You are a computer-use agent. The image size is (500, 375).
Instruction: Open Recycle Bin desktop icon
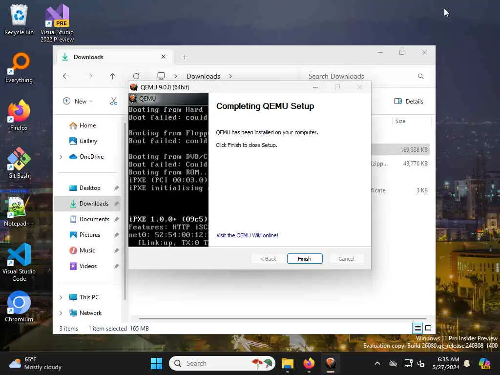coord(19,20)
